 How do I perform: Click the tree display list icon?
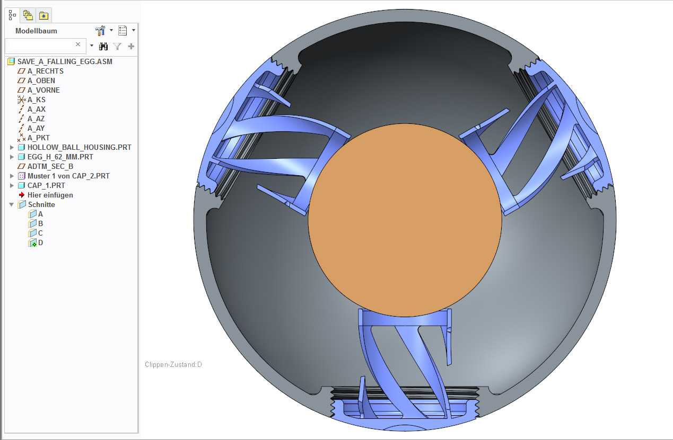pos(123,31)
